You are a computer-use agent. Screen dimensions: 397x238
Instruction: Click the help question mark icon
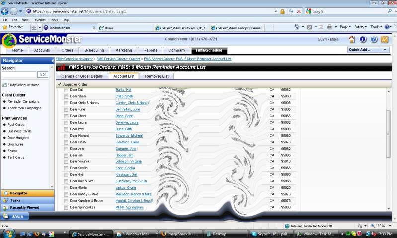374,40
